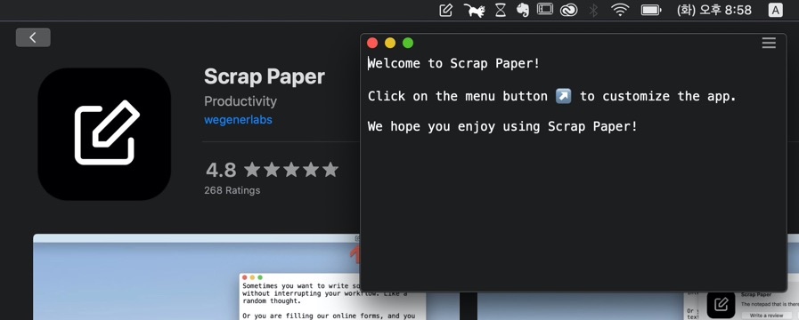Image resolution: width=799 pixels, height=320 pixels.
Task: Click the Bluetooth status icon
Action: coord(593,10)
